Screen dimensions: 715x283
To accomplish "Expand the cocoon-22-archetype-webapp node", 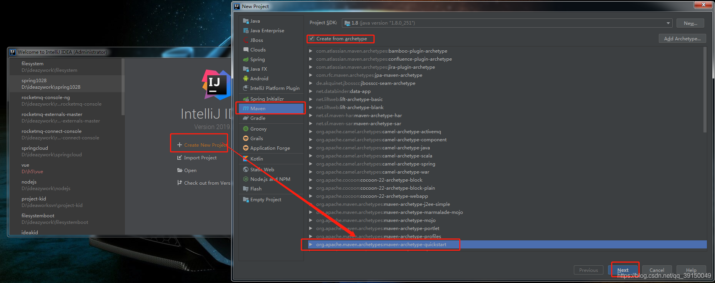I will pyautogui.click(x=311, y=196).
